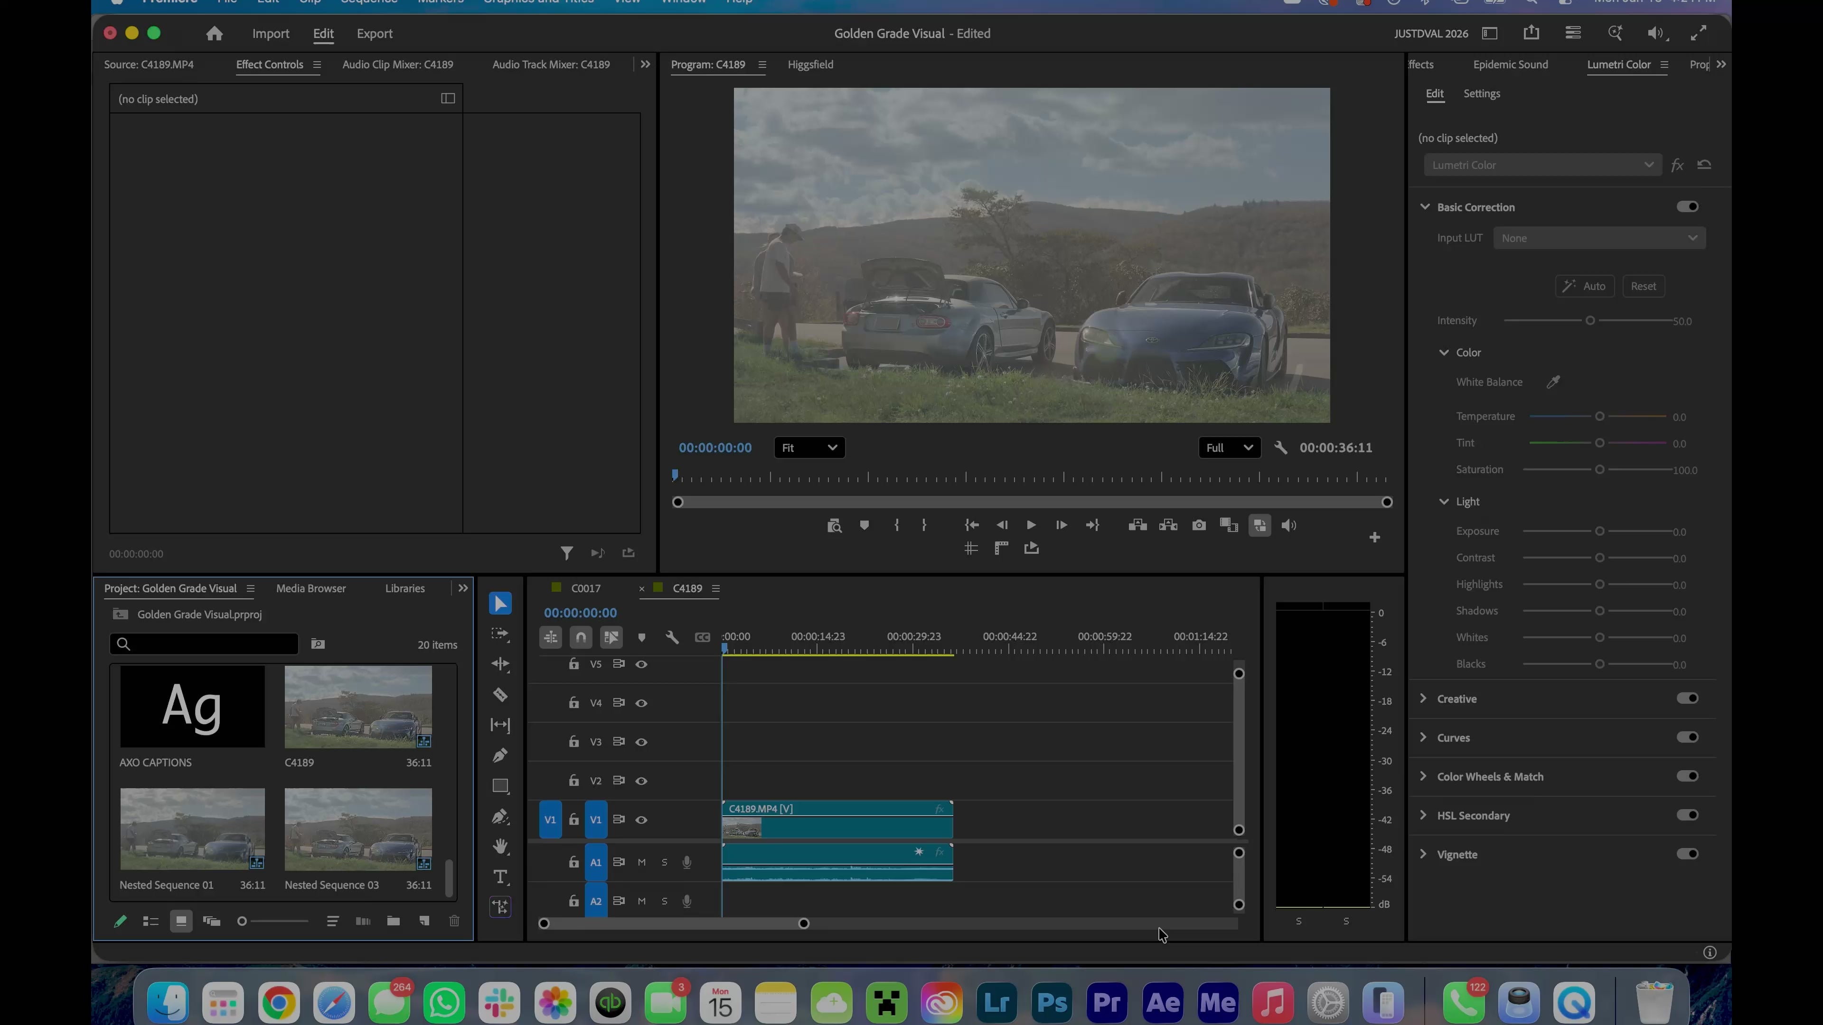Select the Pen tool
The height and width of the screenshot is (1025, 1823).
500,755
